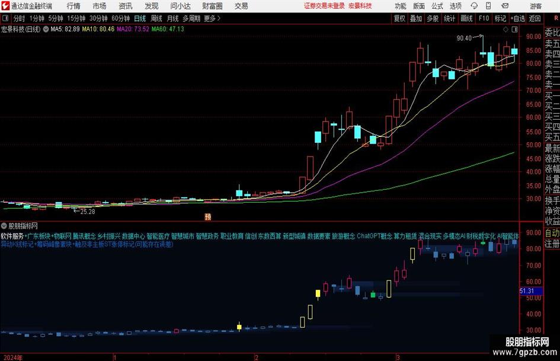Toggle the left sidebar panel icon

5,18
